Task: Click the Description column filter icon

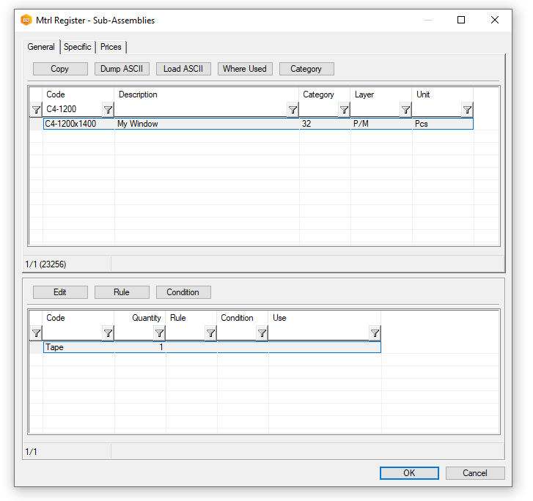Action: (x=293, y=110)
